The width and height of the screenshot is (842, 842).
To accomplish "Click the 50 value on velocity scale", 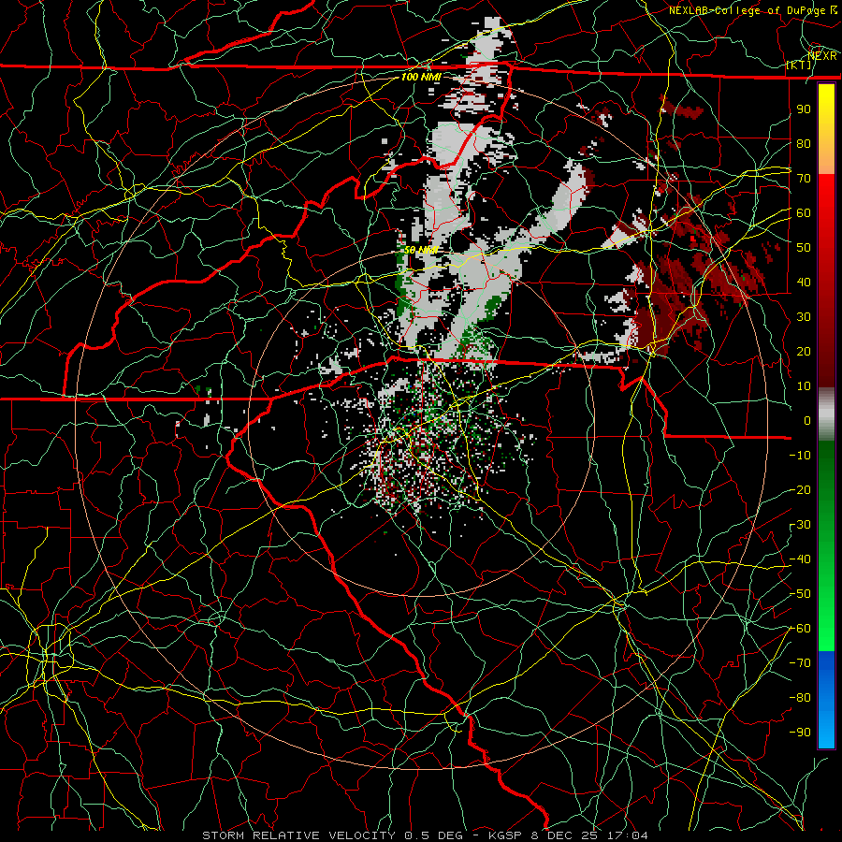I will [x=804, y=248].
